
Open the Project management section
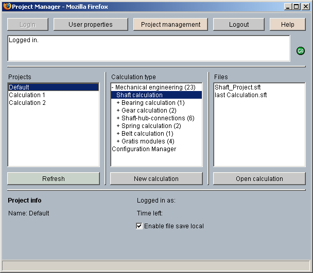(x=170, y=25)
